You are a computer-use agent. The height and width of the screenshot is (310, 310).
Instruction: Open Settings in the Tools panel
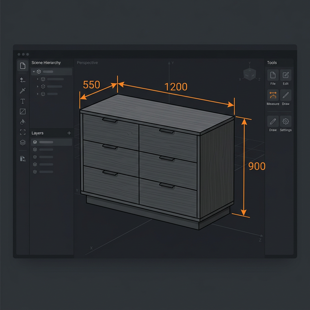(x=286, y=122)
